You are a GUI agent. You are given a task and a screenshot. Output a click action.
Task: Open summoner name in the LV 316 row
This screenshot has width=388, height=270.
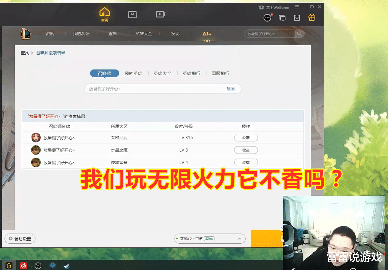pos(59,138)
